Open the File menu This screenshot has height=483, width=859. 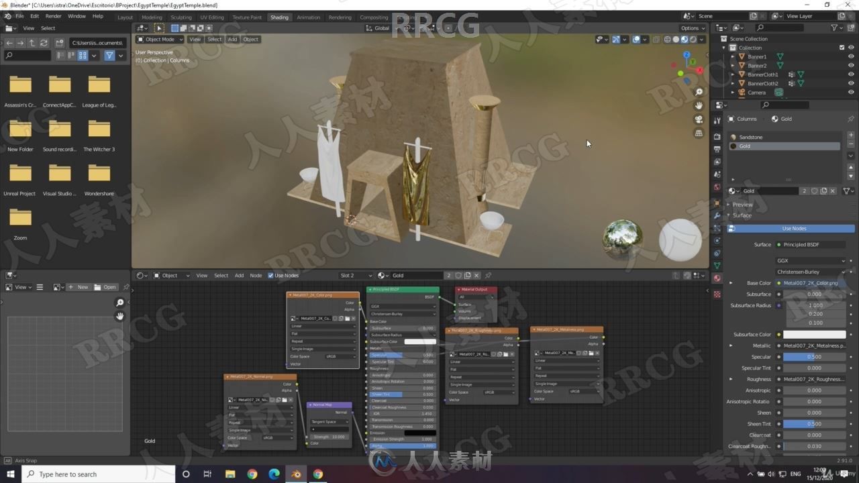(x=19, y=16)
